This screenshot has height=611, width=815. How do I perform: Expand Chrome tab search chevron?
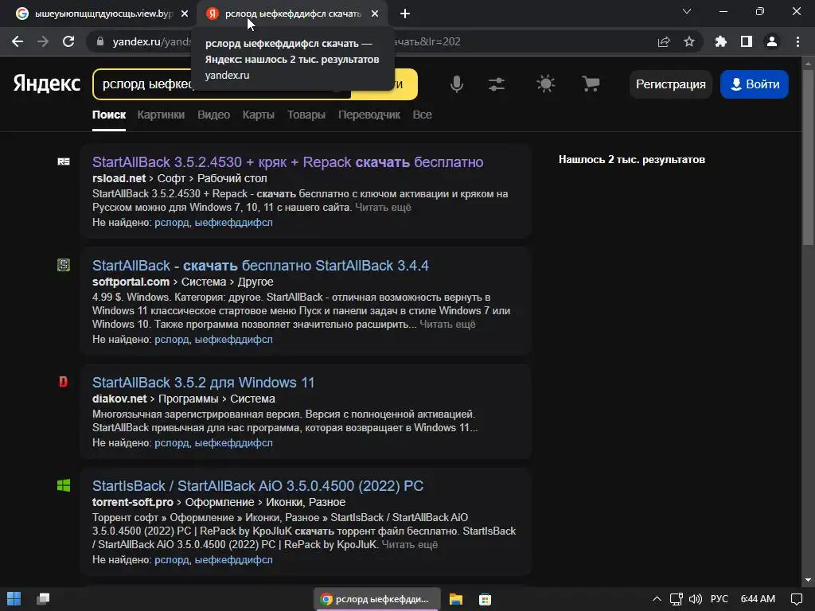pyautogui.click(x=687, y=11)
